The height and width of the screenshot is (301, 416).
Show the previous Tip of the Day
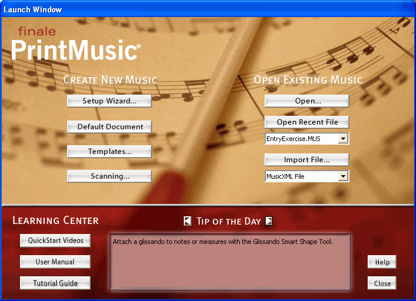[187, 221]
